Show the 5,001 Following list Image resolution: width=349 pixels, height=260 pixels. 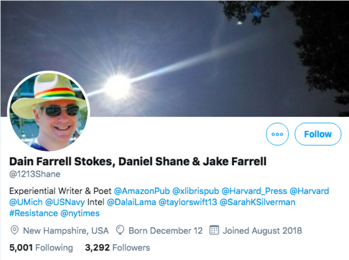point(41,248)
